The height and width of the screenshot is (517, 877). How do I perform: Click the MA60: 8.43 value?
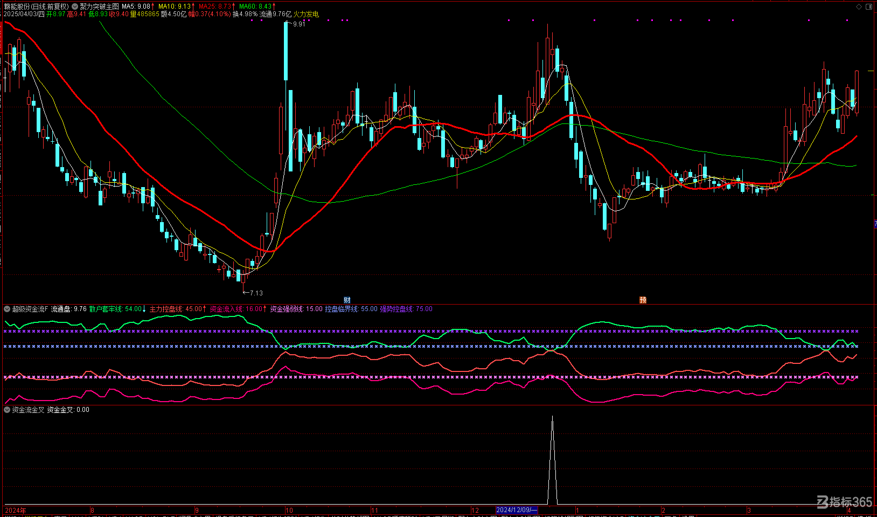coord(256,6)
